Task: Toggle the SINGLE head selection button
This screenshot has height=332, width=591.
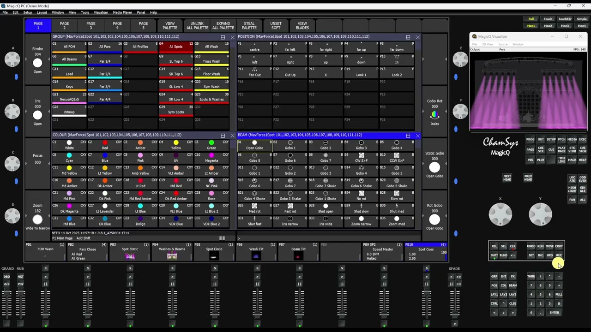Action: click(583, 189)
